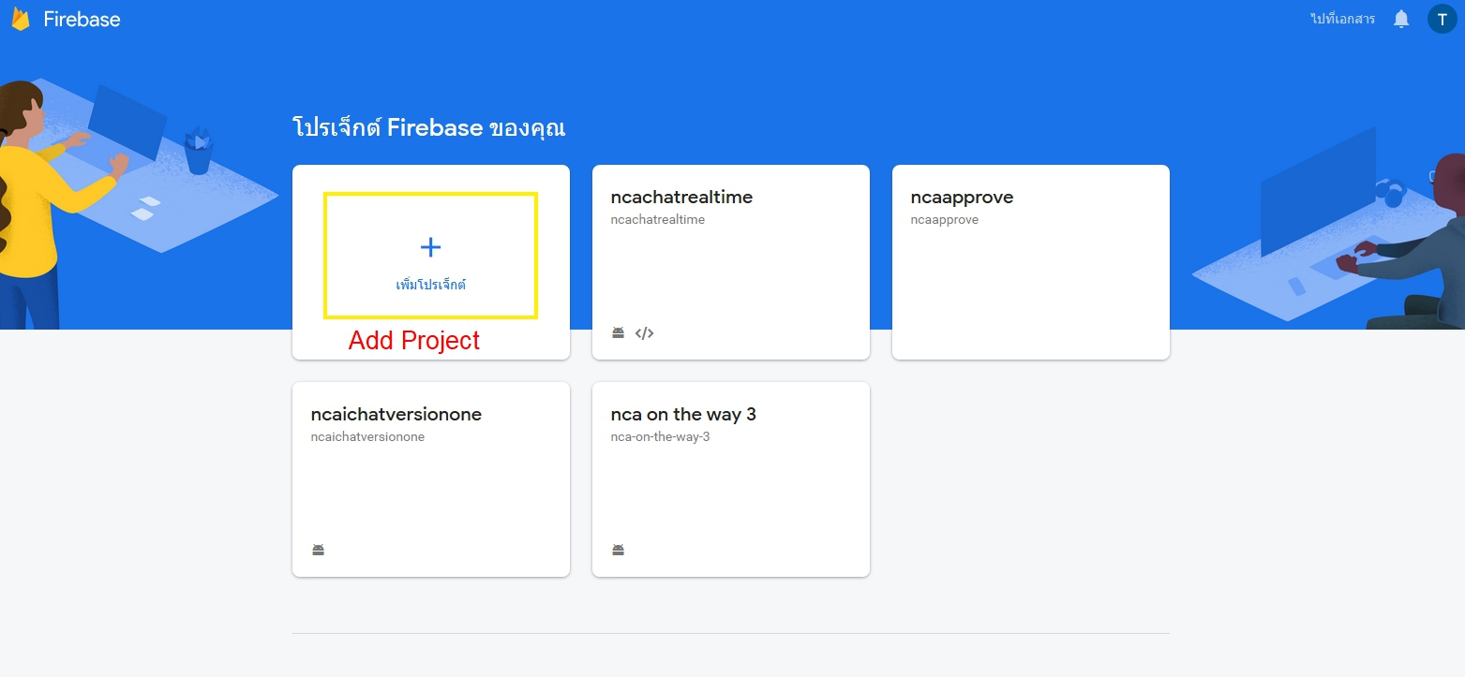Image resolution: width=1465 pixels, height=677 pixels.
Task: Open the documentation link ไปที่เอกสาร
Action: point(1342,19)
